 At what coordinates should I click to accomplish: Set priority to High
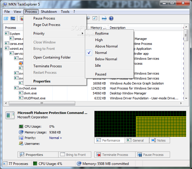tap(109, 40)
